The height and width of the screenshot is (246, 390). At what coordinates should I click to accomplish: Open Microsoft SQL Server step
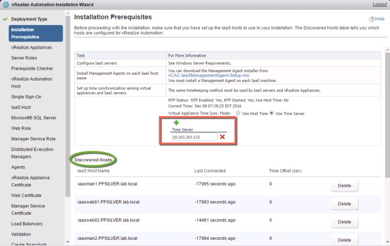(34, 118)
